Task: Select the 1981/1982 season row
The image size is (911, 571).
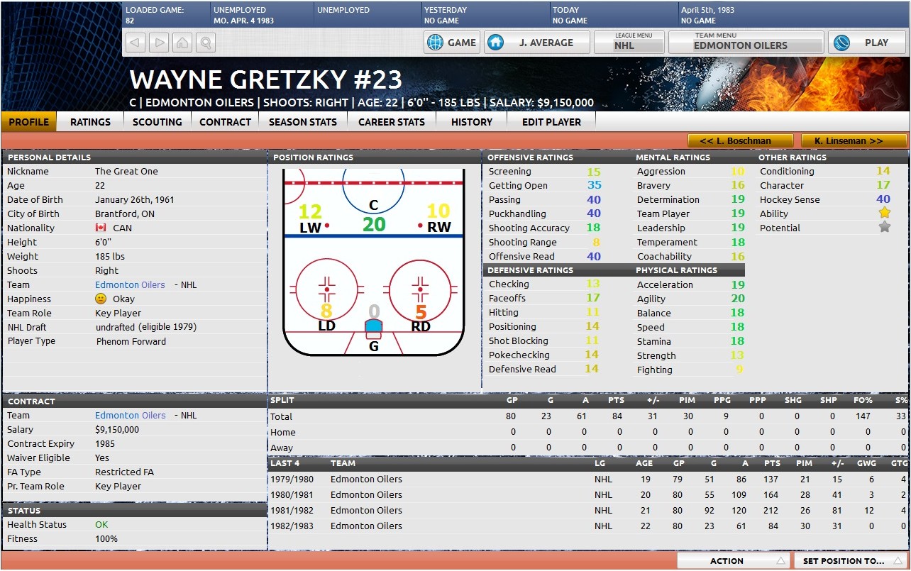Action: tap(588, 510)
